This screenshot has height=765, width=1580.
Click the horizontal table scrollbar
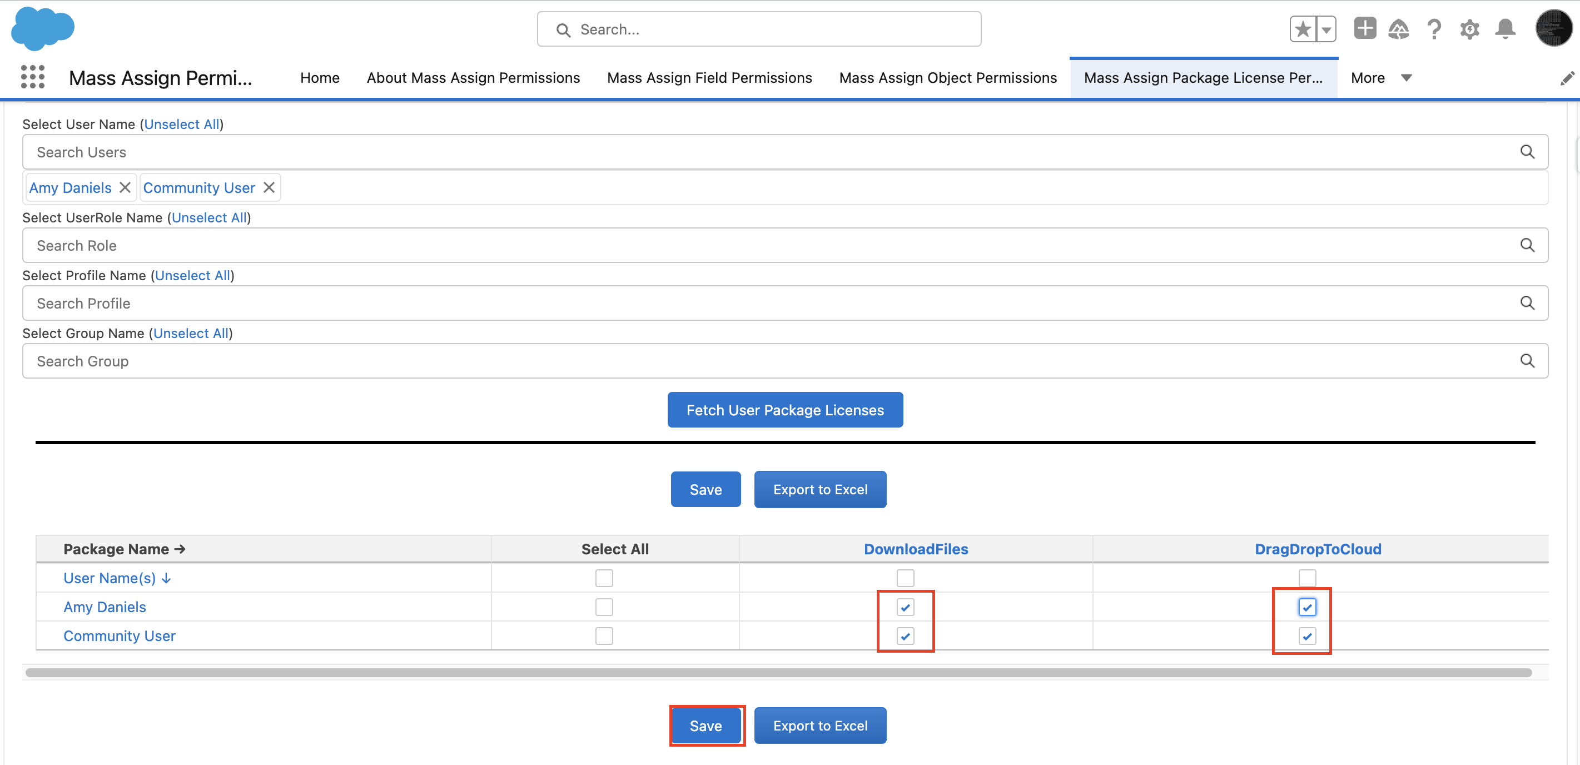click(778, 672)
